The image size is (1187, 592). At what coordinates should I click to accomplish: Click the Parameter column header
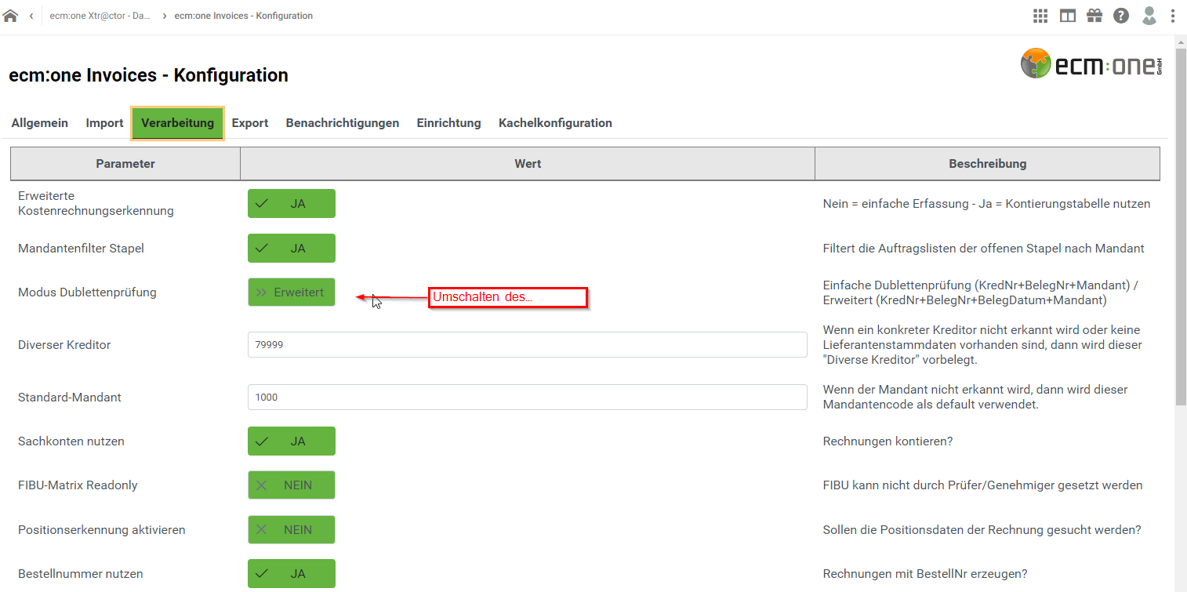(x=125, y=164)
